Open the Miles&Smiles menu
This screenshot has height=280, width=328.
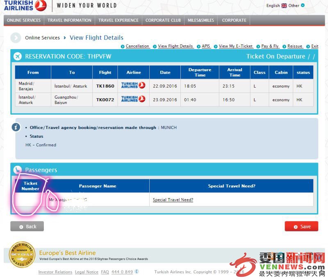(201, 20)
